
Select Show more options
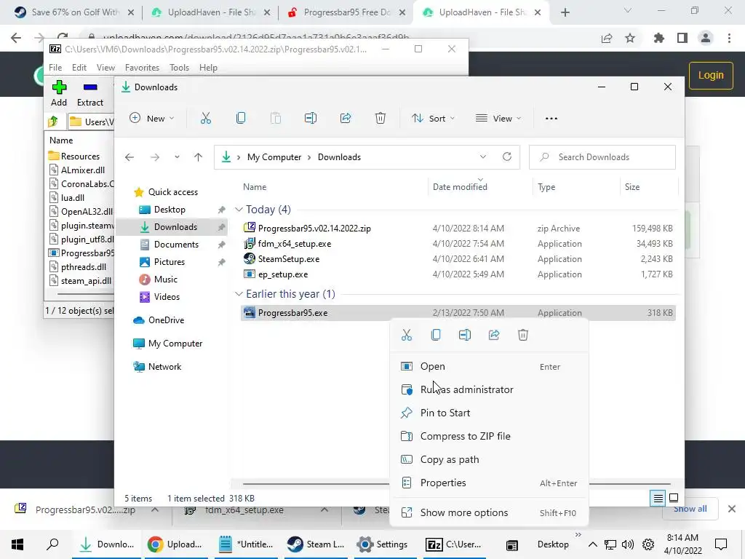click(x=489, y=512)
